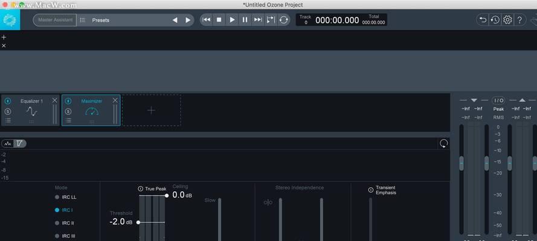Image resolution: width=537 pixels, height=241 pixels.
Task: Open the Undo History clock icon
Action: coord(495,20)
